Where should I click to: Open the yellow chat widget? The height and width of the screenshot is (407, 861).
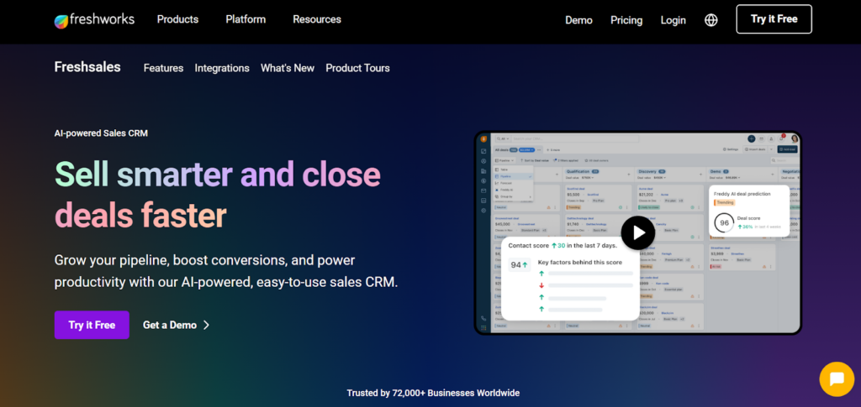[x=837, y=379]
